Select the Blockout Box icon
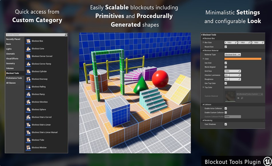The image size is (272, 166). point(29,41)
